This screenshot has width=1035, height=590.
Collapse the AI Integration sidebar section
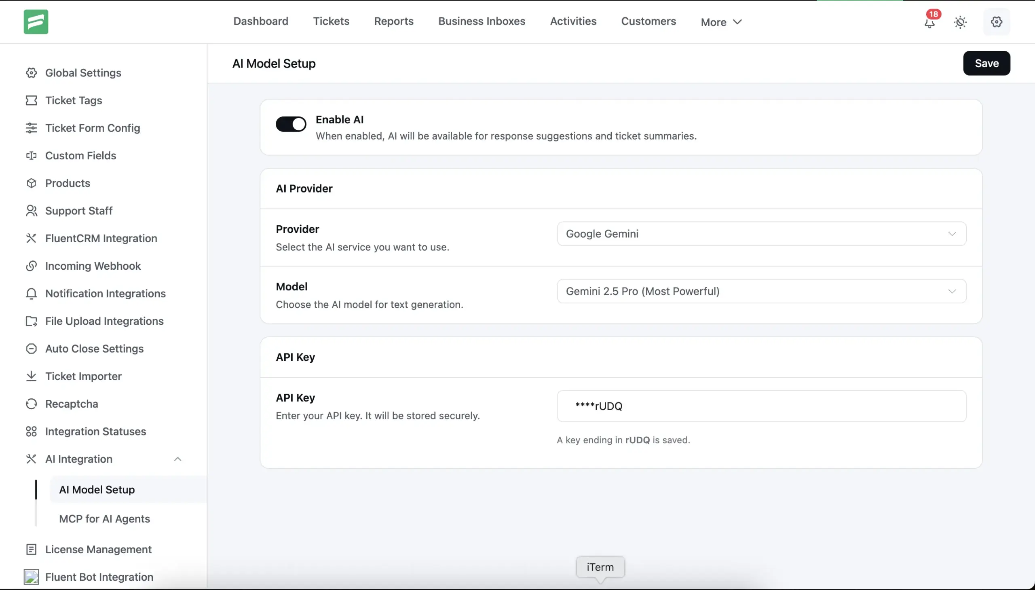click(x=177, y=459)
